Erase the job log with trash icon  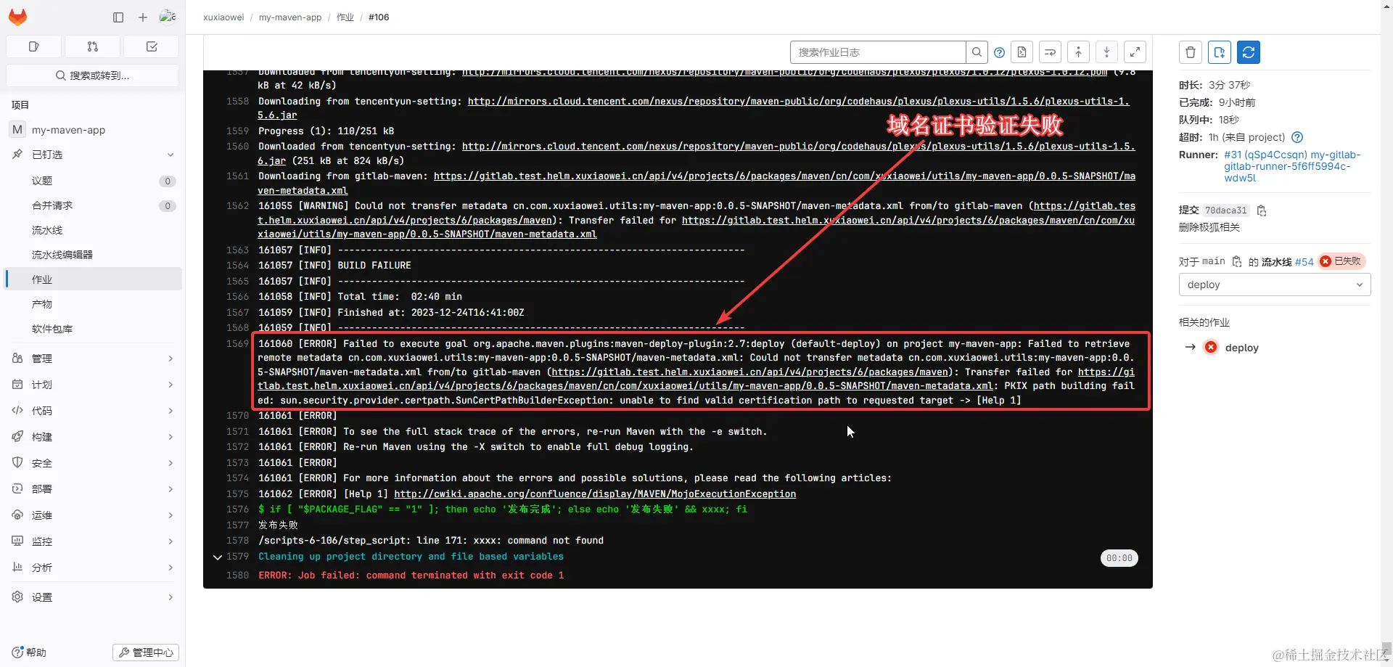pos(1191,52)
